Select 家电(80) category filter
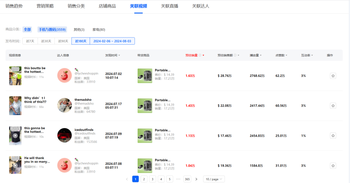 coord(99,29)
